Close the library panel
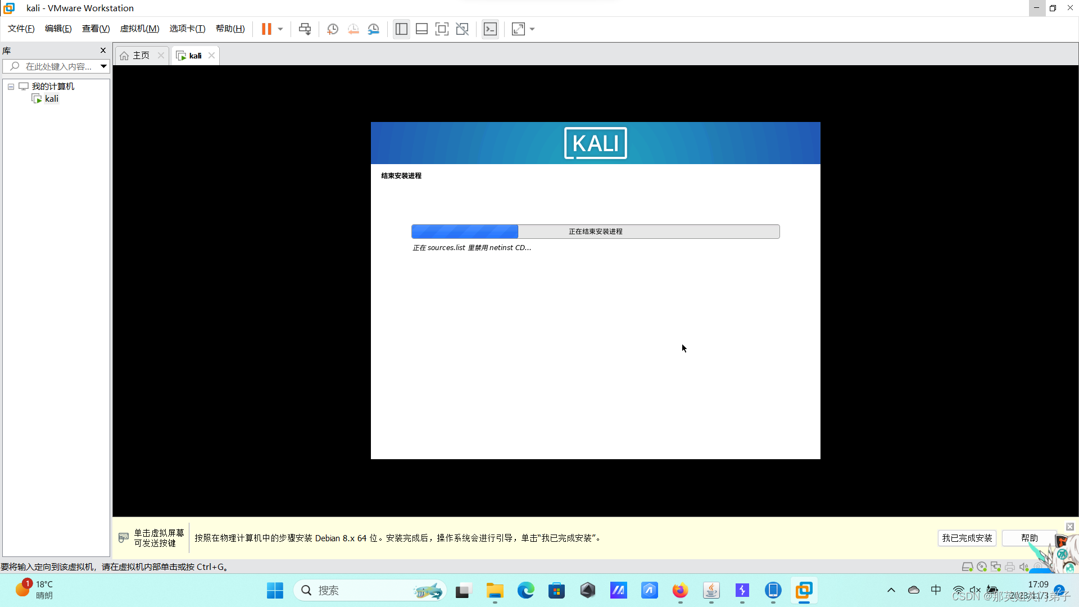 click(x=103, y=50)
